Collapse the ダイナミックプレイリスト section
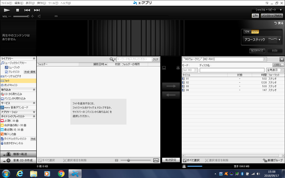 click(x=34, y=116)
